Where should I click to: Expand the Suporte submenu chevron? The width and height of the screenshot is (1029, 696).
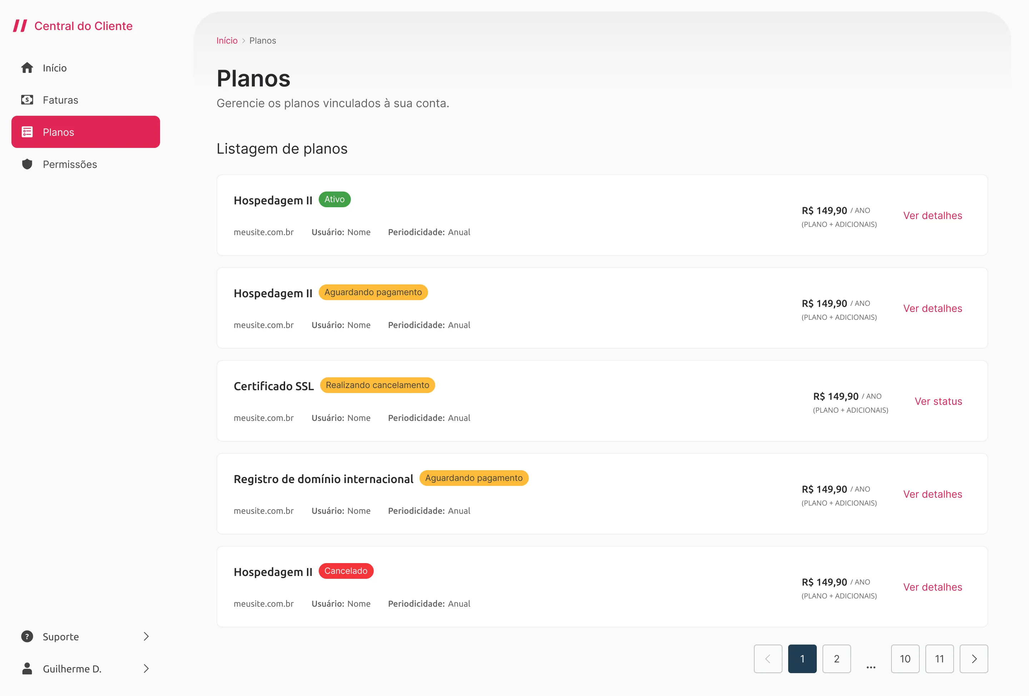tap(146, 636)
